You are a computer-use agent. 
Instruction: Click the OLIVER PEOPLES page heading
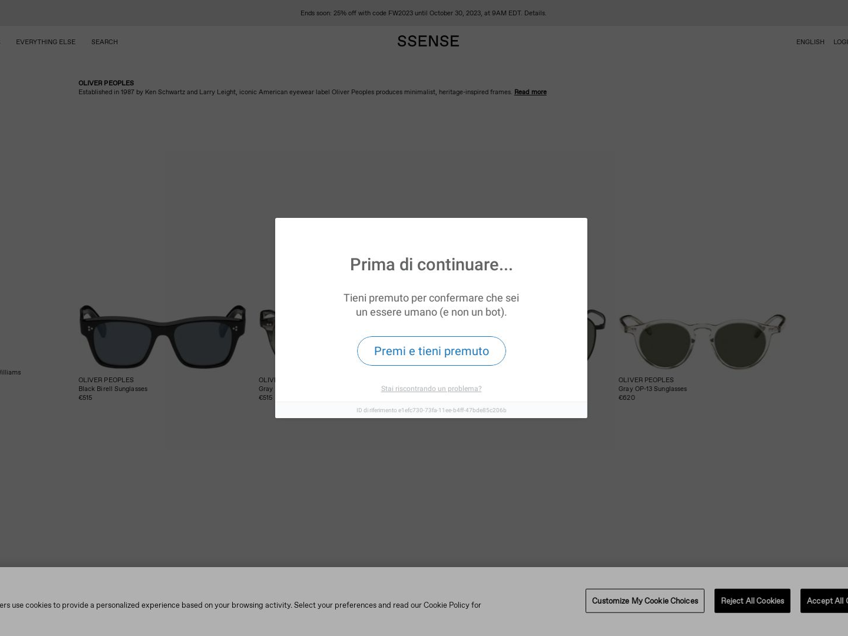106,83
